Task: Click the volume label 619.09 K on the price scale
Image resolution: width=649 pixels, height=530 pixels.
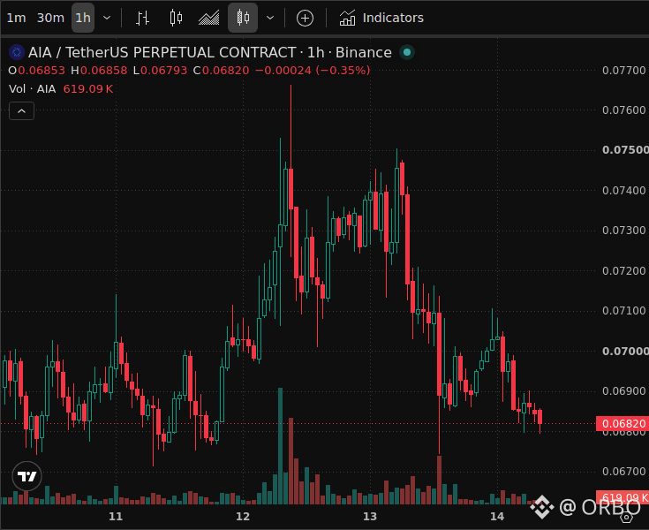Action: tap(623, 496)
